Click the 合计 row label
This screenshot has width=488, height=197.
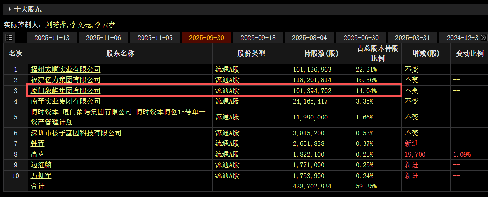(x=38, y=186)
